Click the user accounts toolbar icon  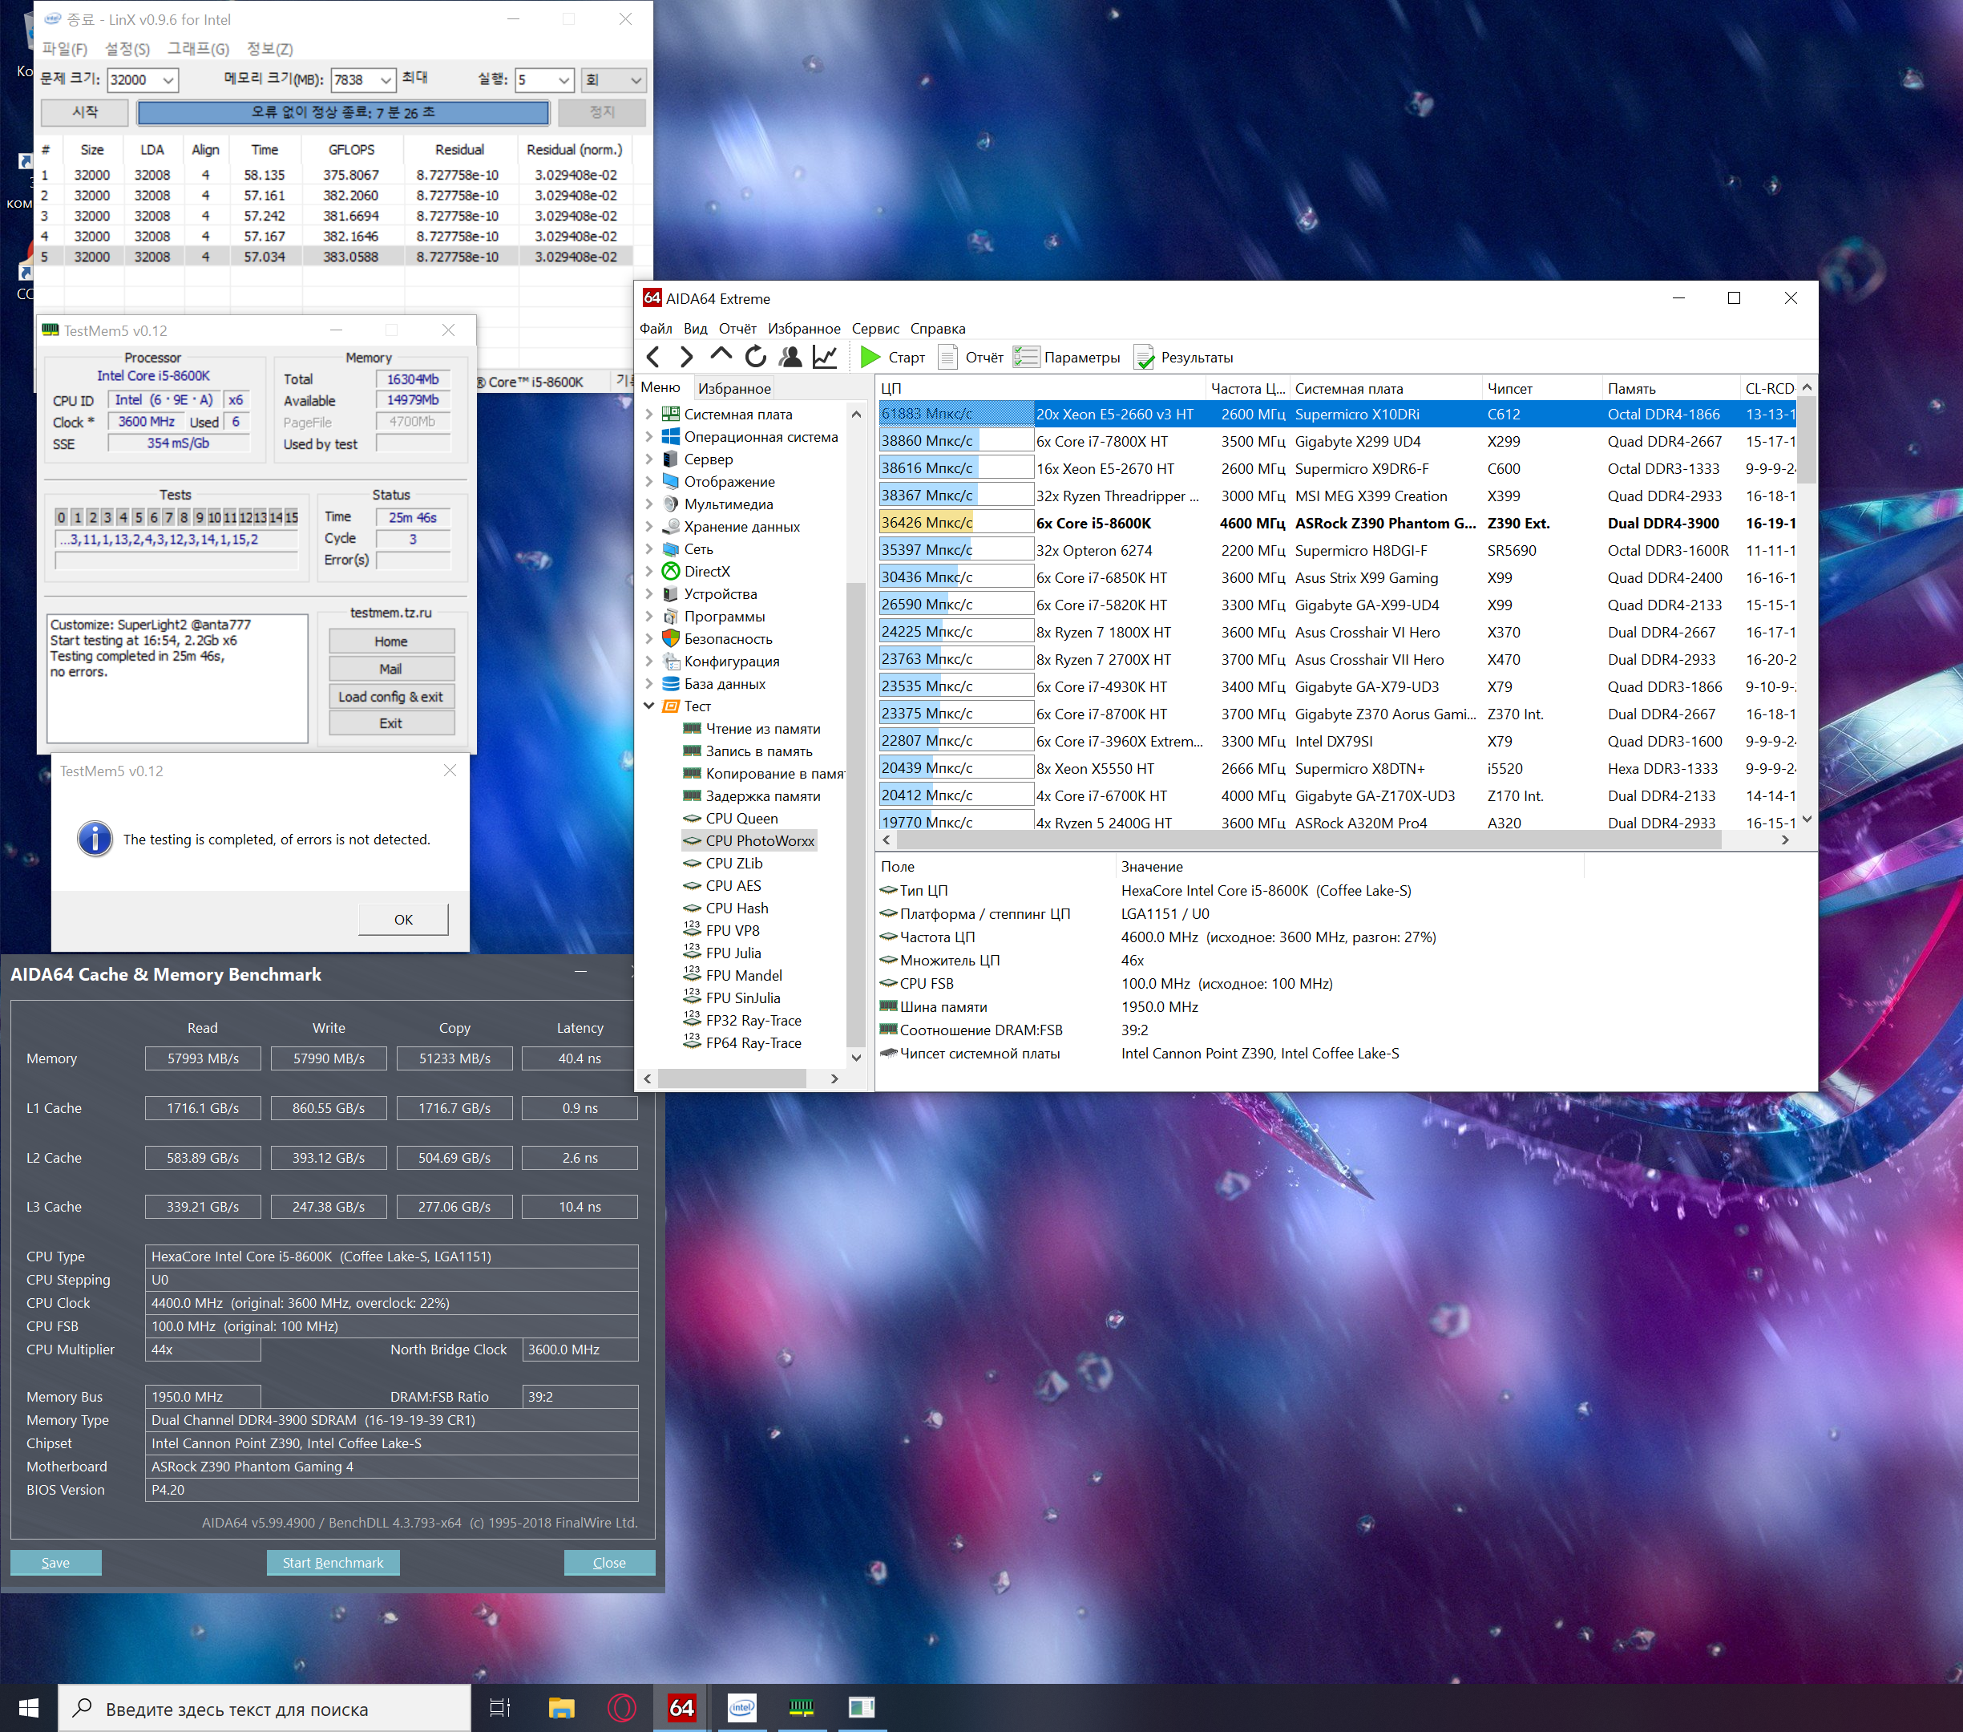click(x=790, y=358)
